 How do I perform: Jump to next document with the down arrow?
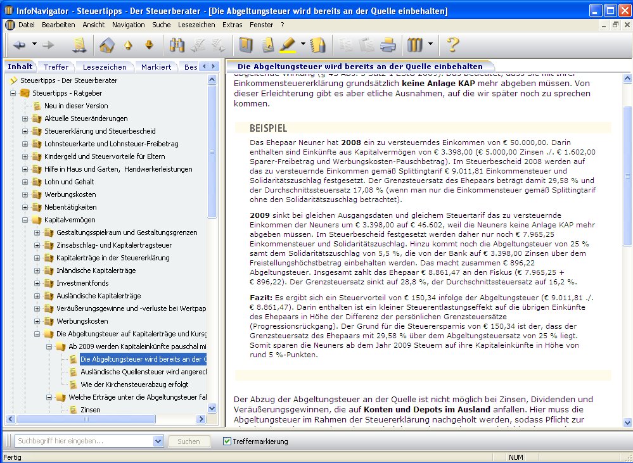tap(150, 45)
